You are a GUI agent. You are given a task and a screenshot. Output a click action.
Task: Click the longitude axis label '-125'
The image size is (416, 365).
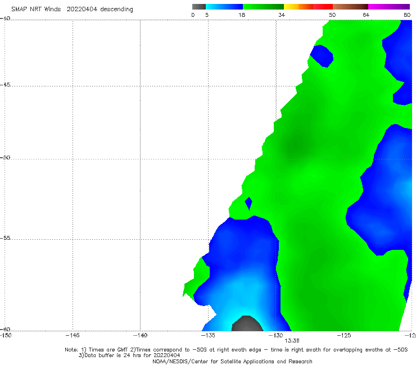coord(344,335)
